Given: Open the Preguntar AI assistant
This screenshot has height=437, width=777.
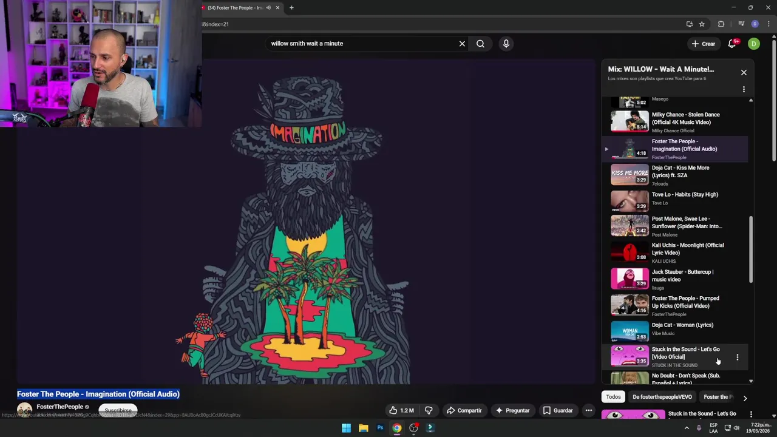Looking at the screenshot, I should tap(512, 410).
